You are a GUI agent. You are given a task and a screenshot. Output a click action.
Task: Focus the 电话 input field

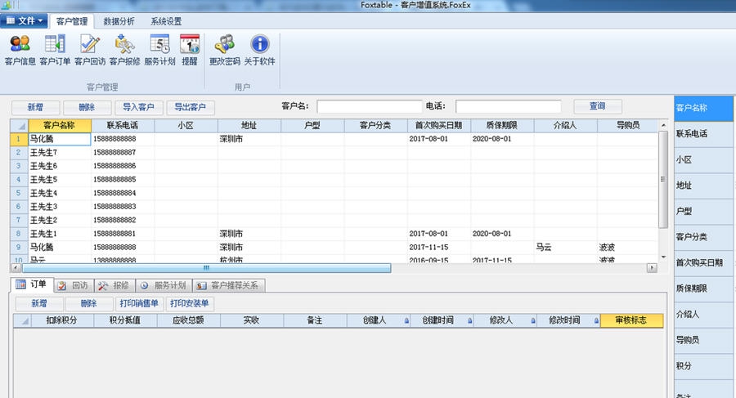[x=509, y=106]
